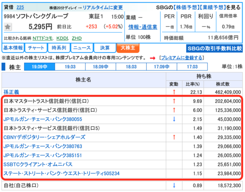Click up arrow in 日本マスタートラスト信託銀行 row
Image resolution: width=245 pixels, height=192 pixels.
174,101
